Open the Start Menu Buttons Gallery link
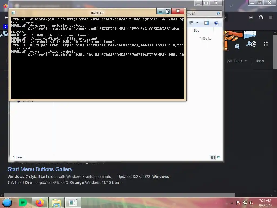The width and height of the screenshot is (277, 208). tap(40, 169)
